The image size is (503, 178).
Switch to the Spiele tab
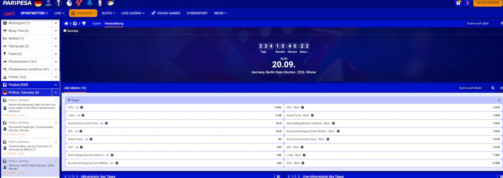point(97,24)
